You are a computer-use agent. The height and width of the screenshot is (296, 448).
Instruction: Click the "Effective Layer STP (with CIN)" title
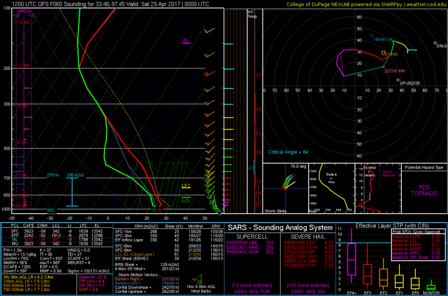(392, 225)
